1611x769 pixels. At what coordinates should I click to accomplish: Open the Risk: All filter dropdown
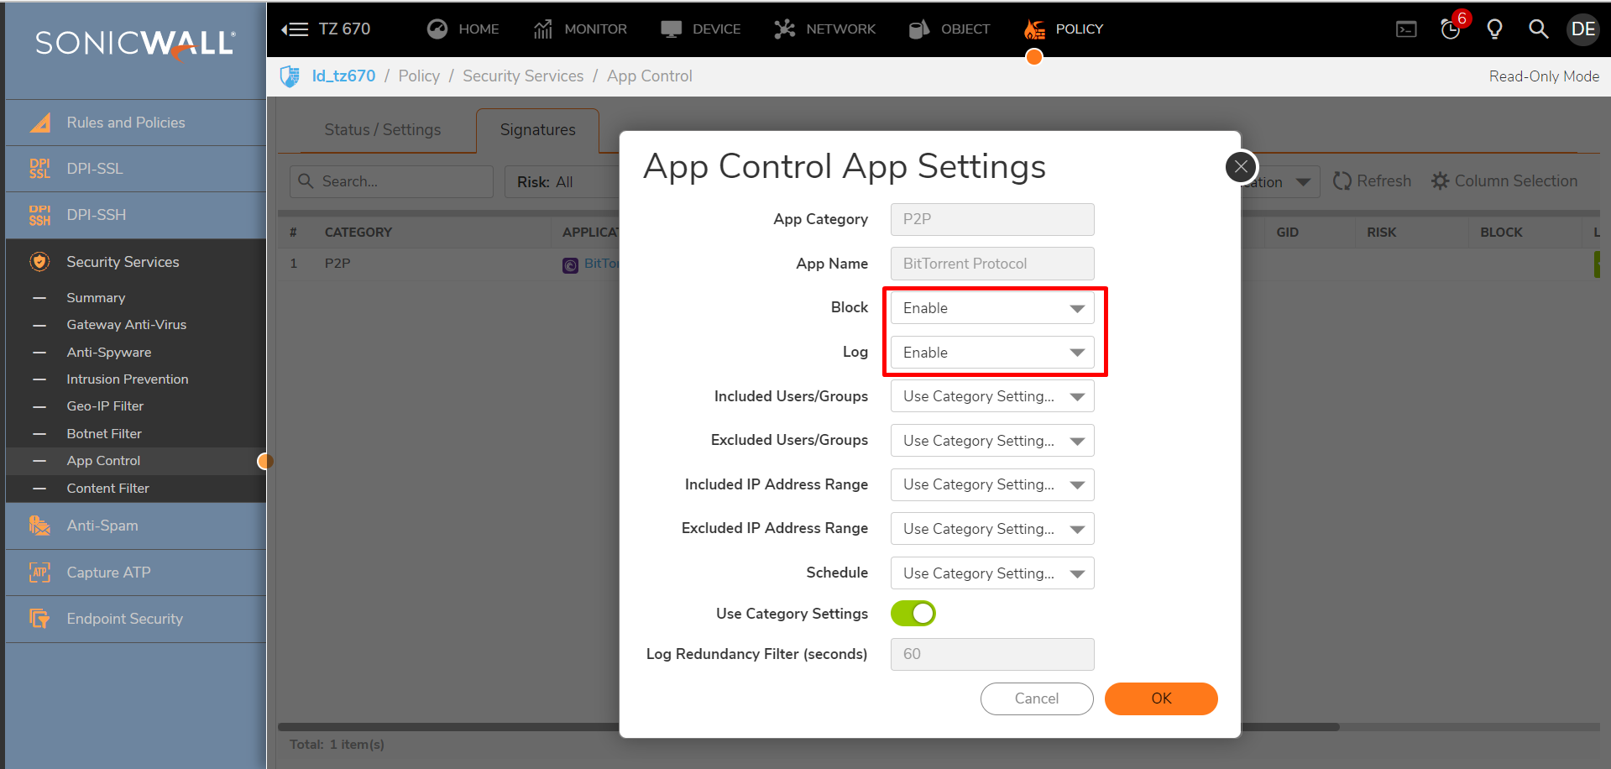pyautogui.click(x=562, y=182)
